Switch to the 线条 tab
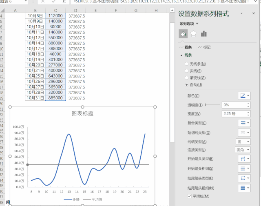 (x=186, y=47)
